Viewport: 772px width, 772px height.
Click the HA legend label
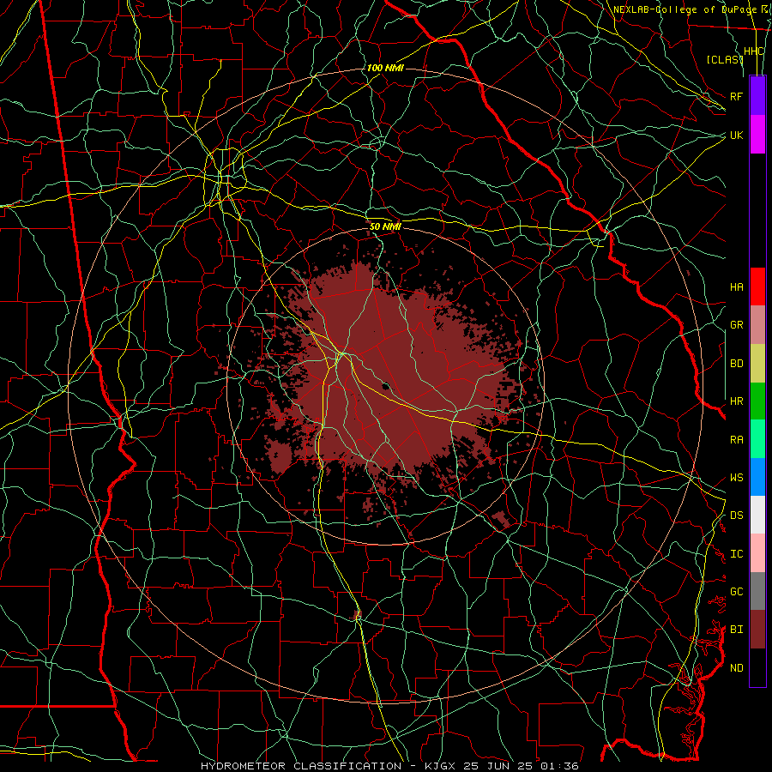736,286
